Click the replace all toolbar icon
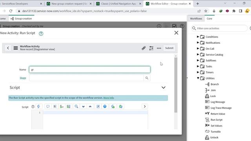Viewport: 251px width, 141px height. (69, 107)
